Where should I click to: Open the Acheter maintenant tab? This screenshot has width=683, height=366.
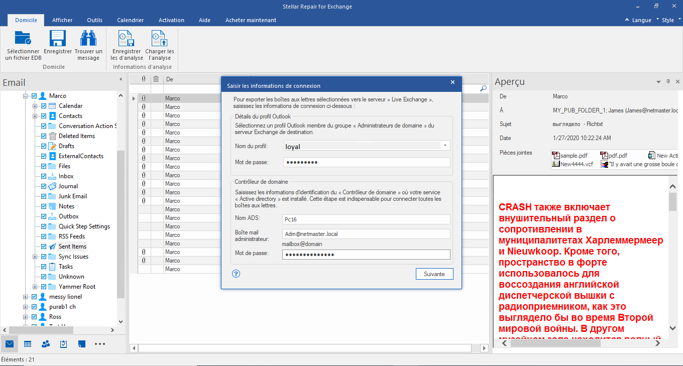(x=251, y=20)
